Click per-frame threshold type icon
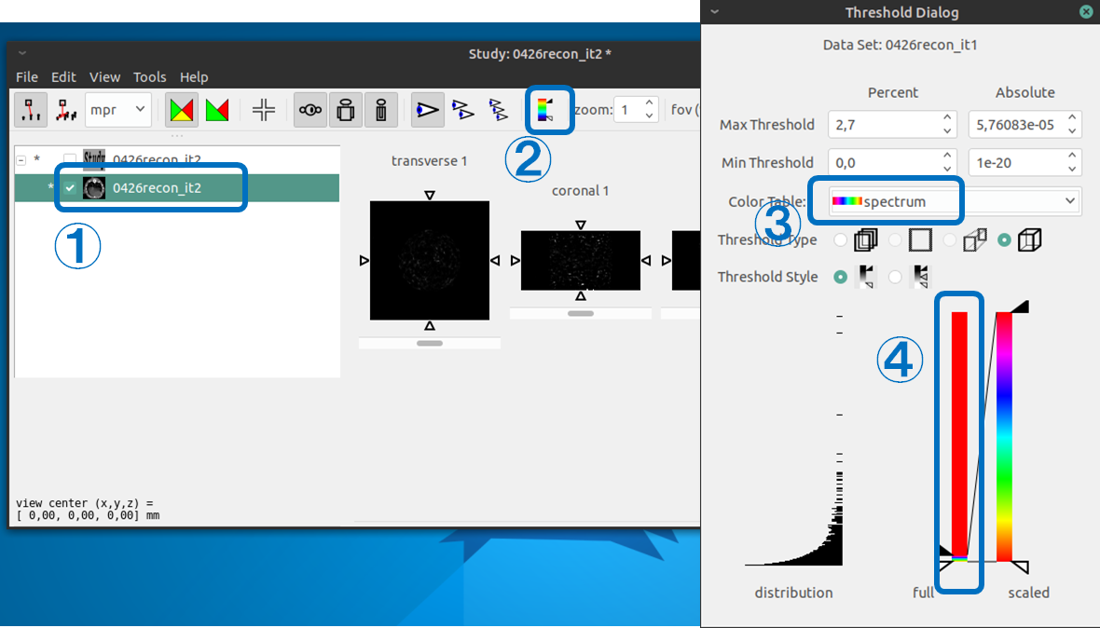1100x628 pixels. point(920,239)
